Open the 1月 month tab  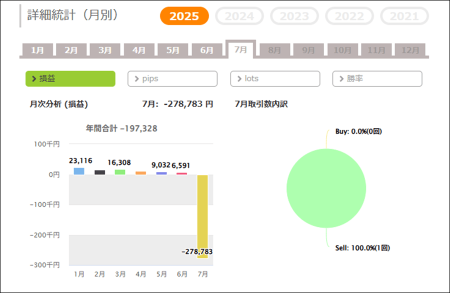coord(37,50)
